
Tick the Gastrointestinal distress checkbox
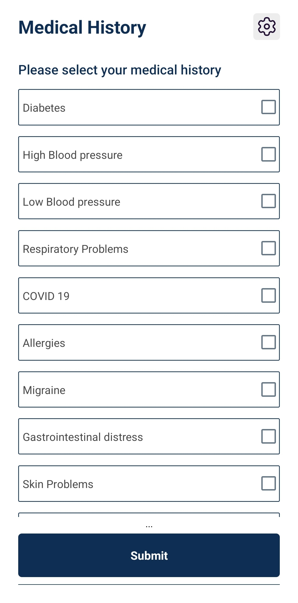click(x=268, y=436)
